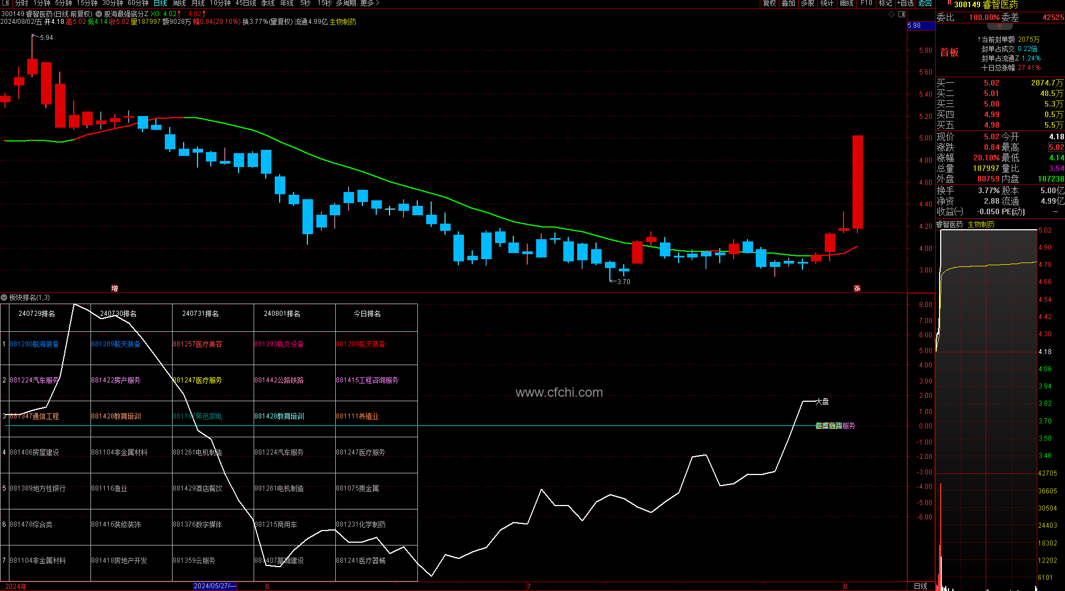This screenshot has height=591, width=1065.
Task: Expand 更多 period options
Action: [x=370, y=3]
